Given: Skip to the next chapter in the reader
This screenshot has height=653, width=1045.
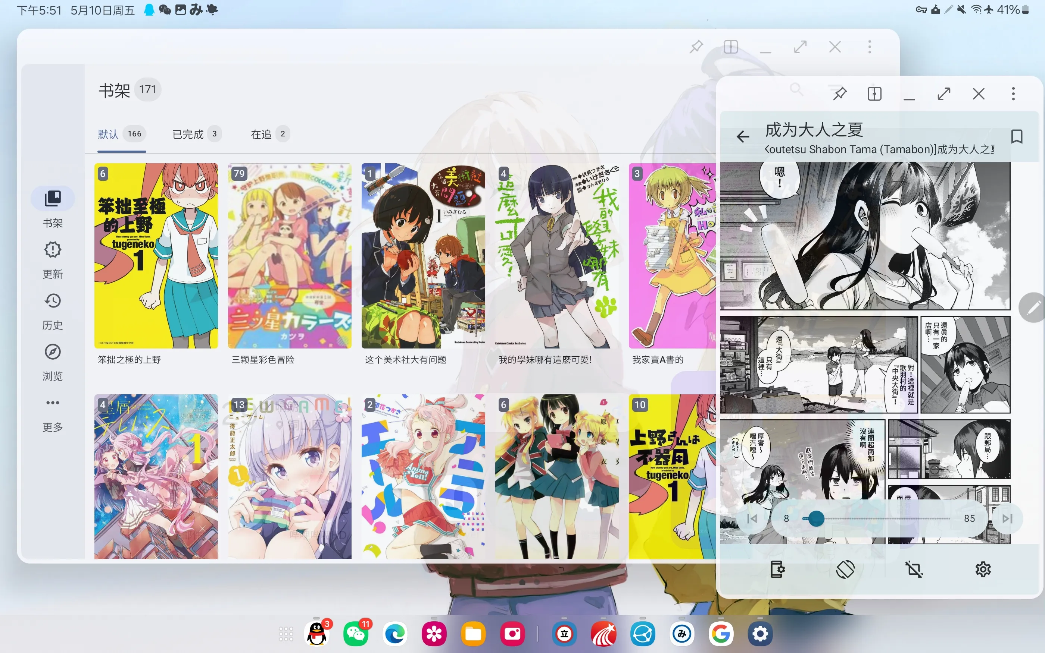Looking at the screenshot, I should click(x=1007, y=518).
